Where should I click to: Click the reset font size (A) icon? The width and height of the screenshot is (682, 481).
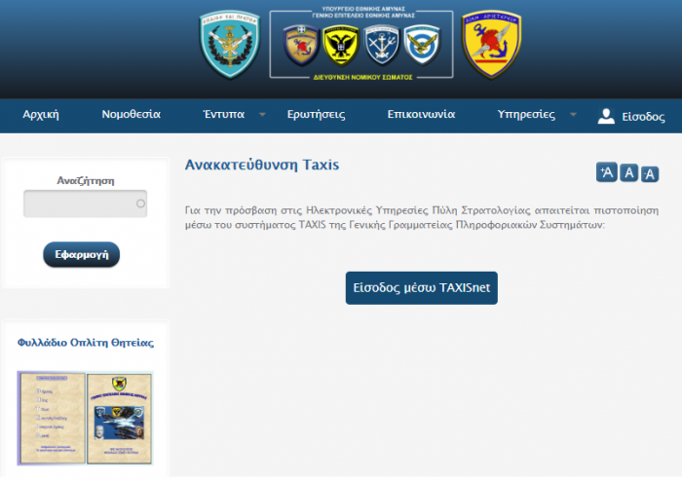point(628,172)
